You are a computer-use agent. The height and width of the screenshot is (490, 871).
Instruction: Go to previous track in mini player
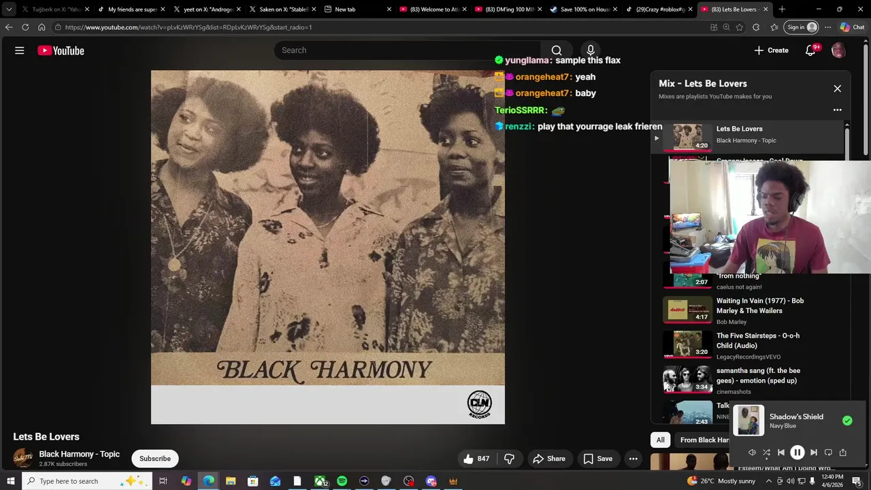click(x=781, y=453)
